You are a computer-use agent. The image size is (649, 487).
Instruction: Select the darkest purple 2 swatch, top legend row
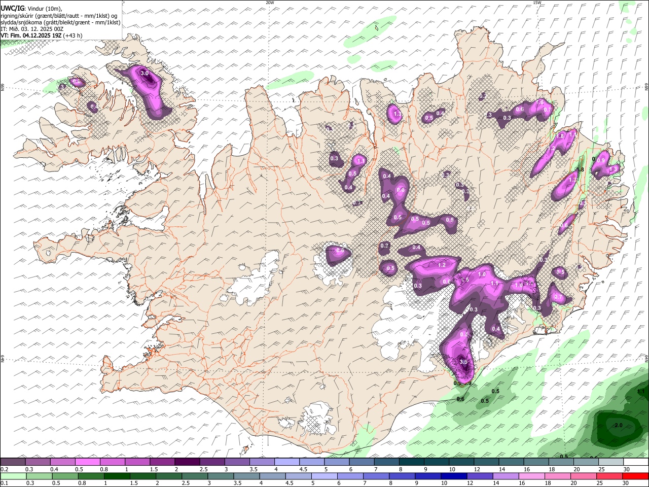click(187, 462)
